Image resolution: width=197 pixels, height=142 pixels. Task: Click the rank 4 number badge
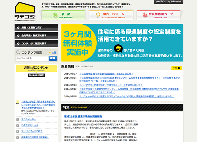coord(18,132)
